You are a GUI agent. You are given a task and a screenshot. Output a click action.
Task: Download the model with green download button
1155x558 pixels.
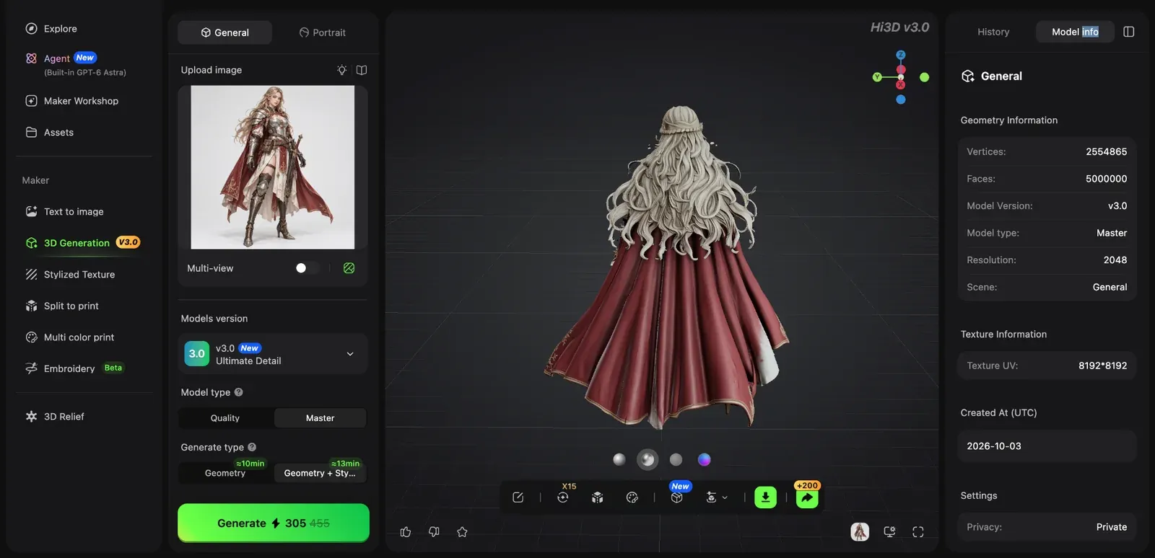click(x=765, y=497)
